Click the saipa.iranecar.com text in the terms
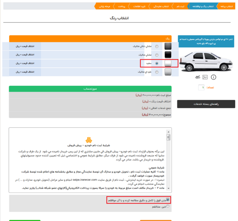 85,180
